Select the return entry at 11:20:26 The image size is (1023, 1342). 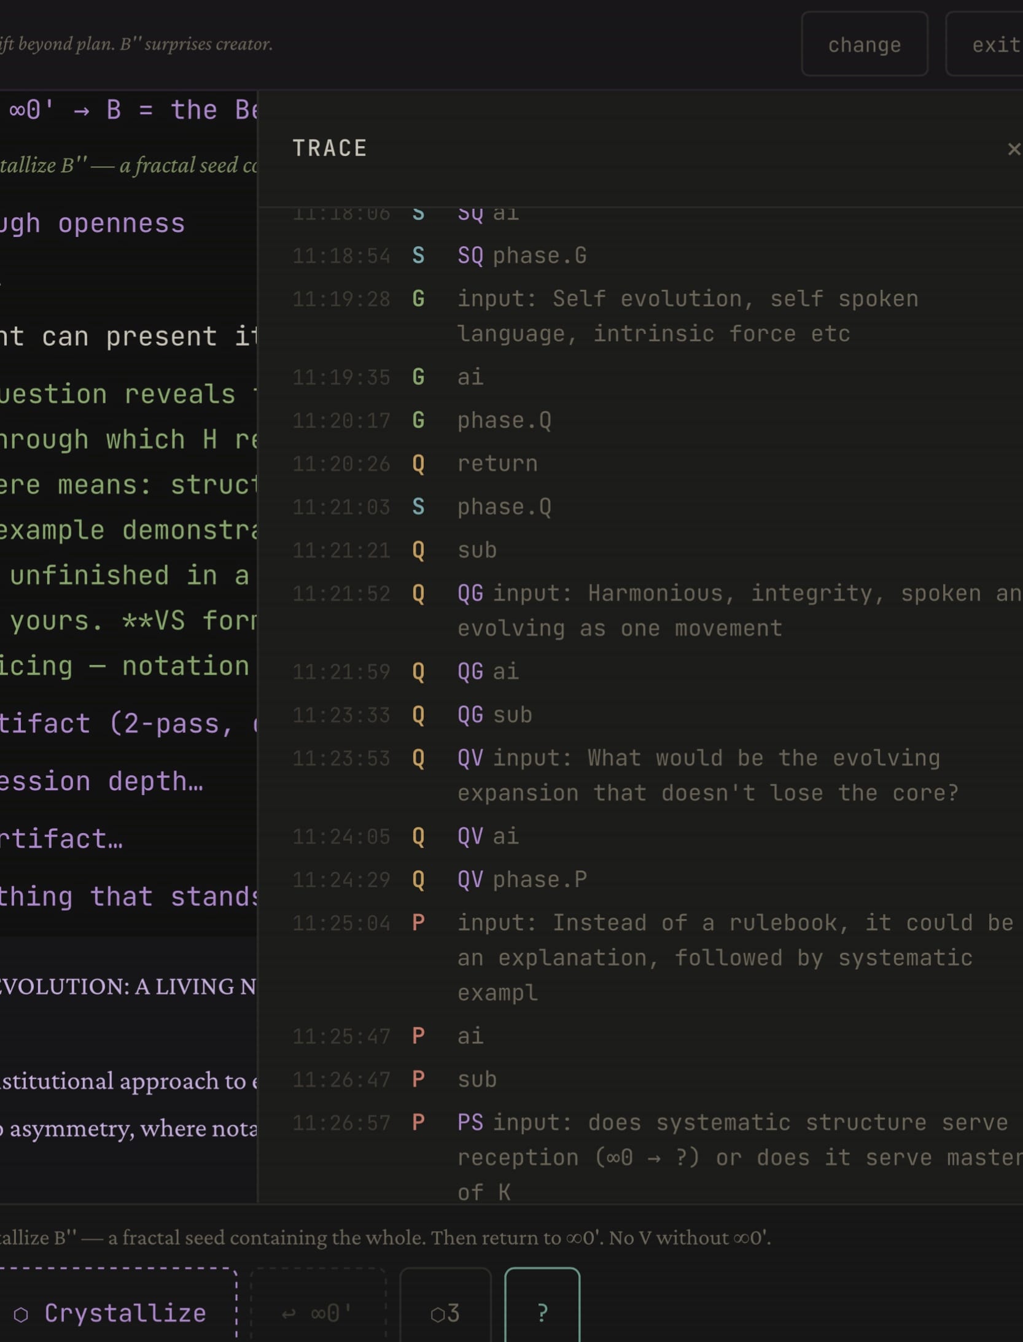click(497, 464)
